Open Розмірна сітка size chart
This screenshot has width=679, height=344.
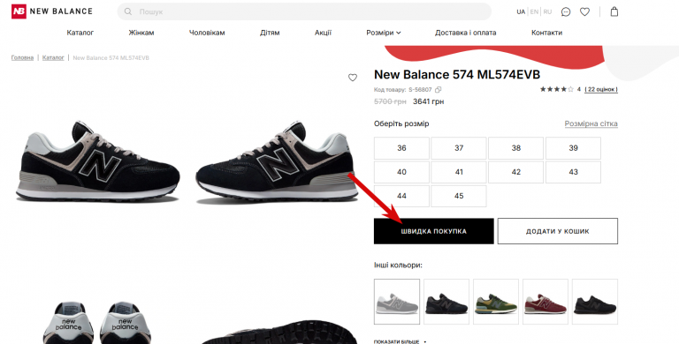[x=591, y=123]
